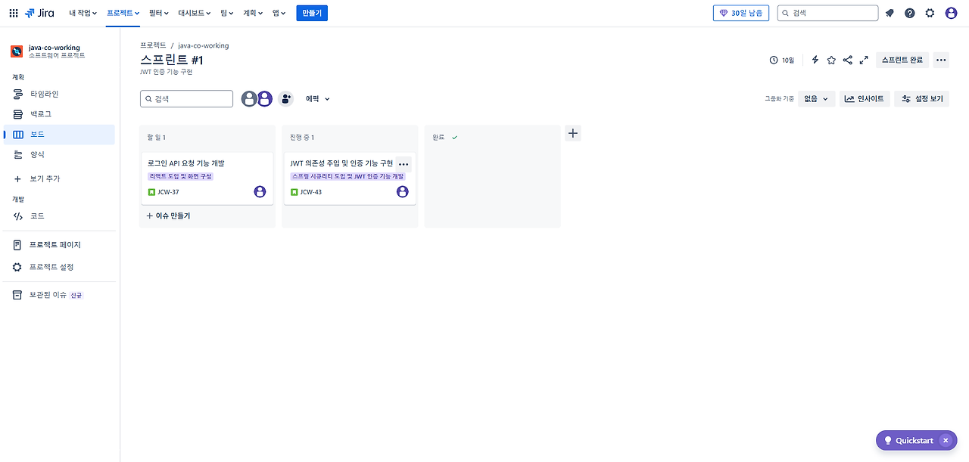Expand the 내 작업 menu
Viewport: 969px width, 462px height.
[x=83, y=13]
